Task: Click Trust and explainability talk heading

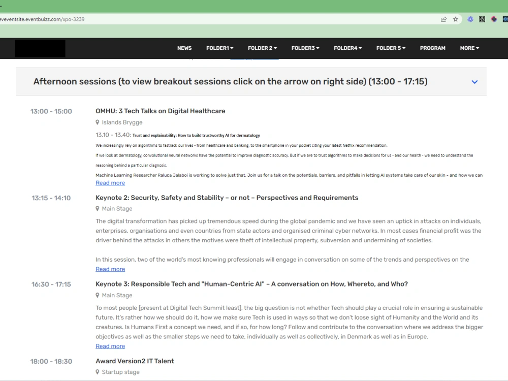Action: click(196, 136)
